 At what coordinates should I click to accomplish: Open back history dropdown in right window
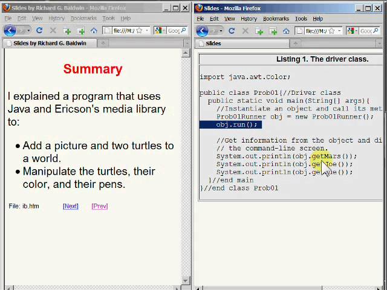tap(221, 31)
